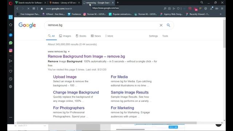Image resolution: width=233 pixels, height=131 pixels.
Task: Open a new tab with plus button
Action: [118, 3]
